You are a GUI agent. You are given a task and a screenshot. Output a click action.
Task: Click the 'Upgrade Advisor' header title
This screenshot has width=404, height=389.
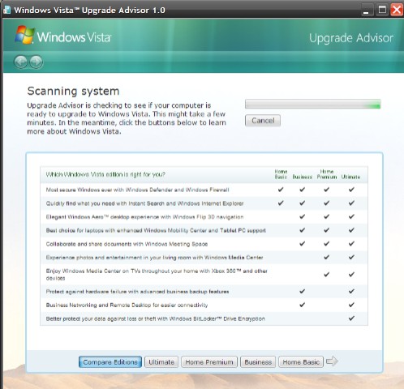pos(351,38)
